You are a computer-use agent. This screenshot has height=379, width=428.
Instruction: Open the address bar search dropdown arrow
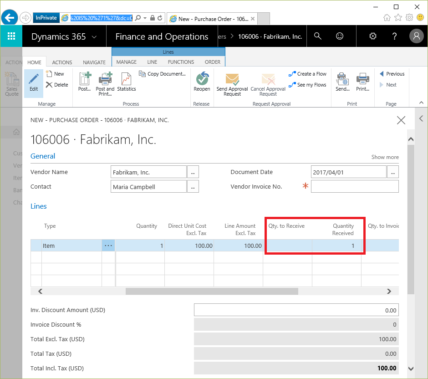[145, 18]
